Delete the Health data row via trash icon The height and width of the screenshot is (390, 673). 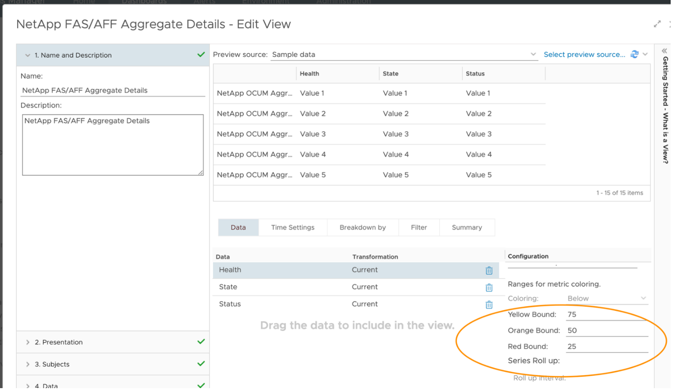coord(489,270)
